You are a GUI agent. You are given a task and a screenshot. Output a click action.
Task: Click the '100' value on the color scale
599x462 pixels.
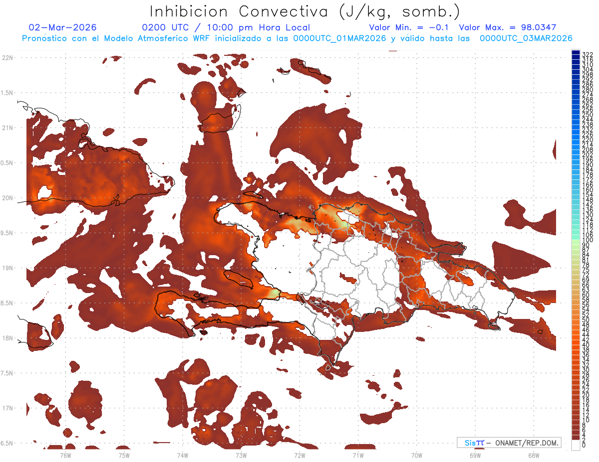pos(588,241)
